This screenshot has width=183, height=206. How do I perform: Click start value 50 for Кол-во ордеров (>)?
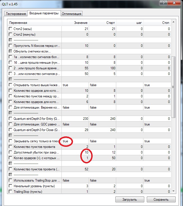(x=103, y=158)
